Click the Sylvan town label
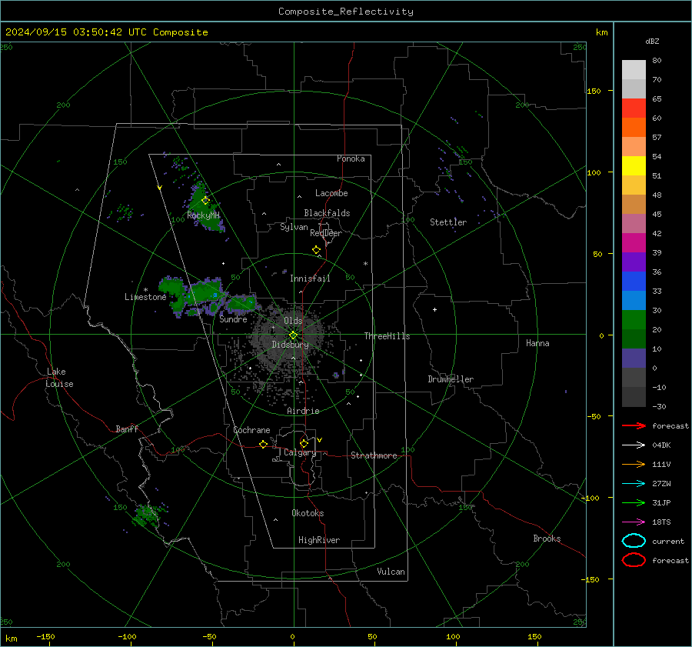The height and width of the screenshot is (647, 692). tap(294, 227)
